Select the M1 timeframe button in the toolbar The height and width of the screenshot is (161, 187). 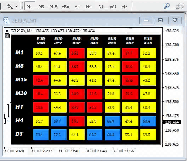coord(29,6)
